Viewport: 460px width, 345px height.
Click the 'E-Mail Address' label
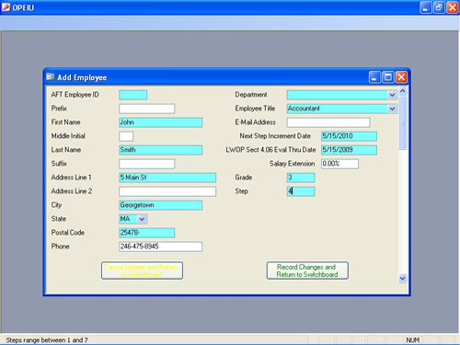point(255,122)
